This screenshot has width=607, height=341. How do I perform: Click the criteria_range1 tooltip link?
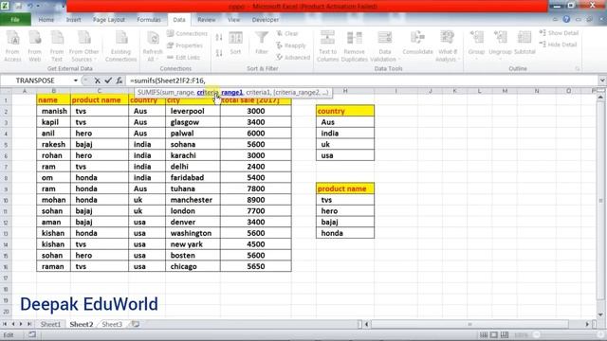[219, 93]
